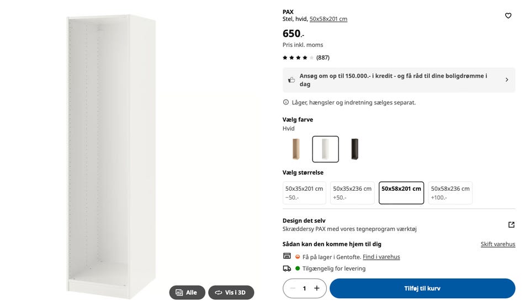Viewport: 530px width, 306px height.
Task: Add item with Tilføj til kurv button
Action: click(422, 288)
